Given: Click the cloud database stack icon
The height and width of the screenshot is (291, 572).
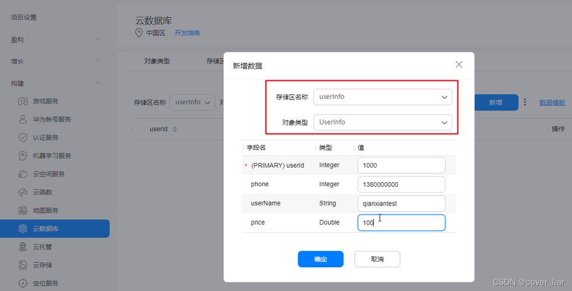Looking at the screenshot, I should (23, 228).
